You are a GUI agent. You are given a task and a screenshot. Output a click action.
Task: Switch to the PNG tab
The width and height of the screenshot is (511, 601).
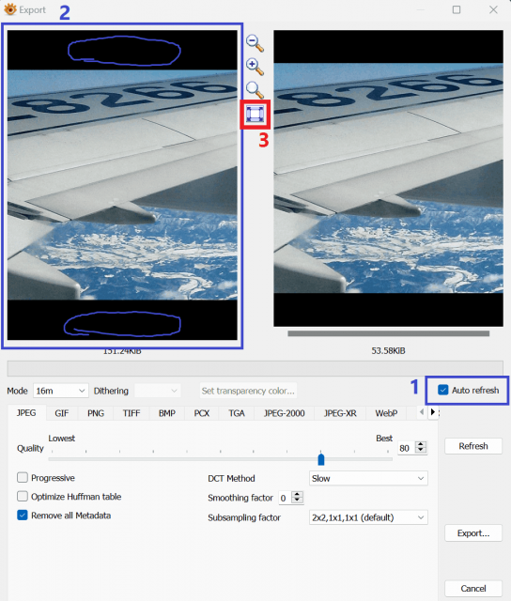click(x=96, y=413)
